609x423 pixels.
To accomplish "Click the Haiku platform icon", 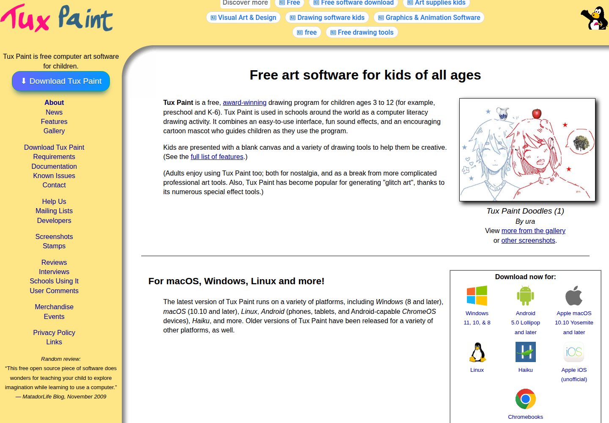I will pos(525,352).
